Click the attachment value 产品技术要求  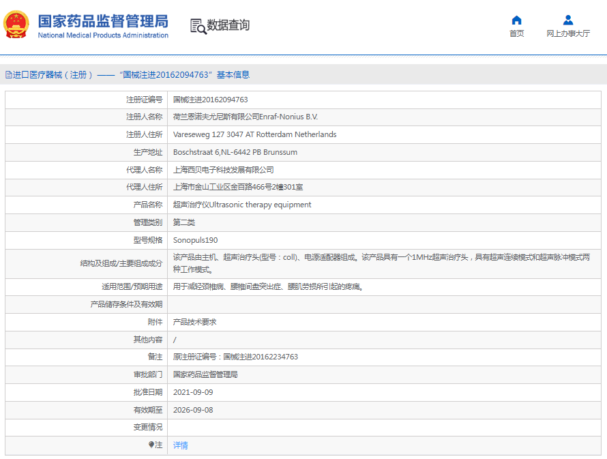pyautogui.click(x=195, y=322)
